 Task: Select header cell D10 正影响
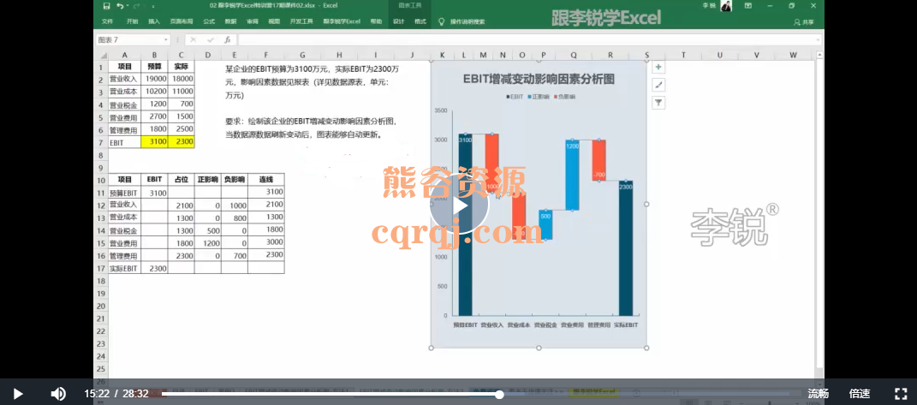click(207, 180)
